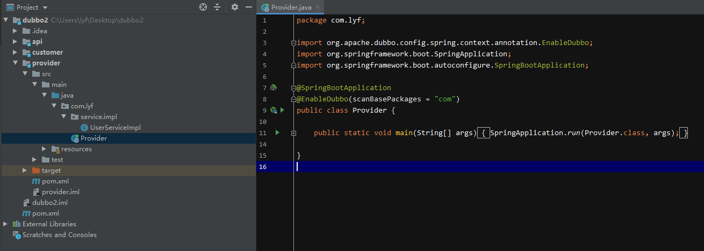Expand the api module
The width and height of the screenshot is (704, 251).
tap(16, 42)
